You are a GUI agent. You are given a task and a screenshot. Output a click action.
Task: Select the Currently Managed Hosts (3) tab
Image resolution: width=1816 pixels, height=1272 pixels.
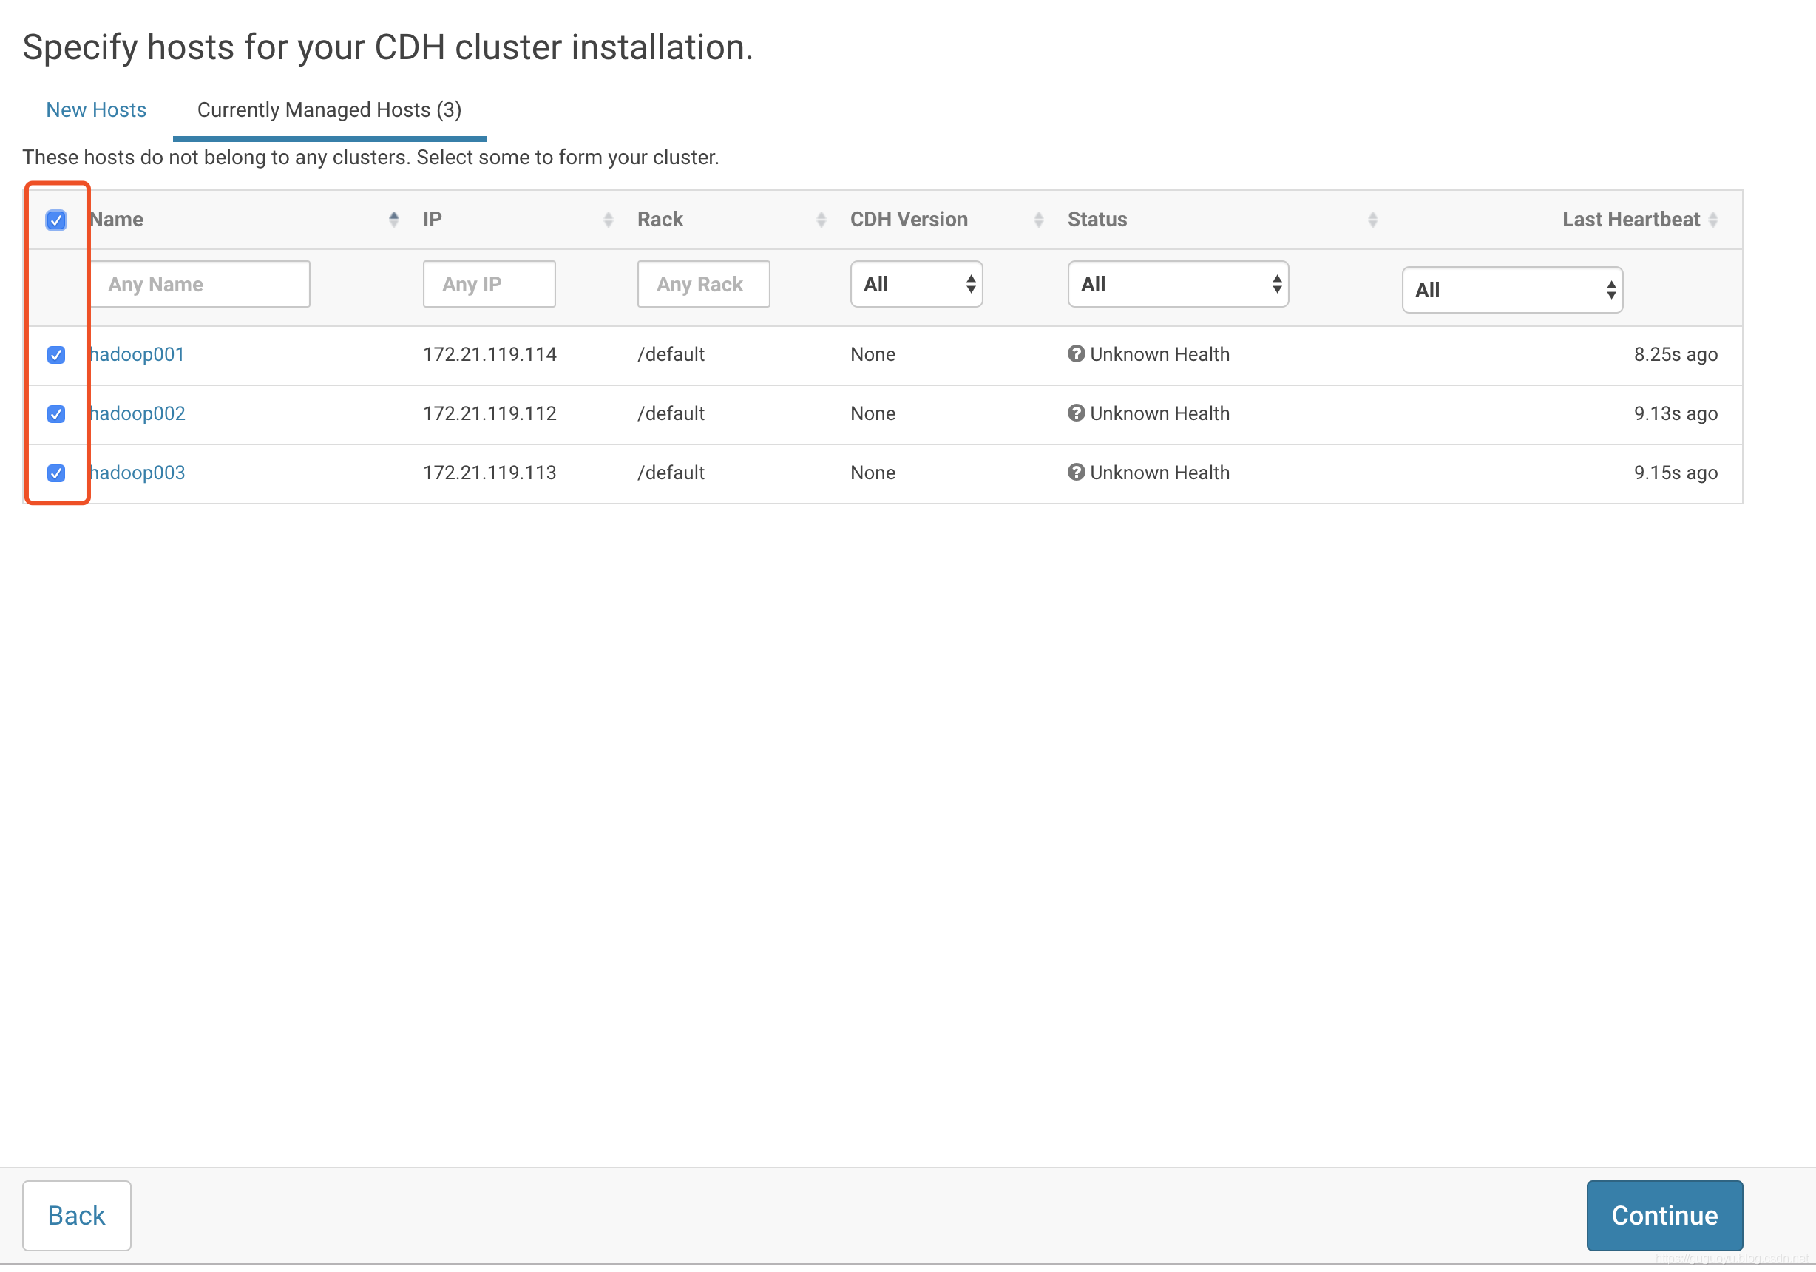pos(329,110)
